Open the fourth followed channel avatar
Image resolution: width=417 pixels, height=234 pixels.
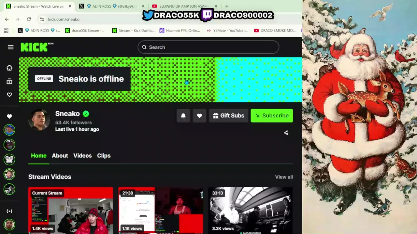tap(9, 174)
